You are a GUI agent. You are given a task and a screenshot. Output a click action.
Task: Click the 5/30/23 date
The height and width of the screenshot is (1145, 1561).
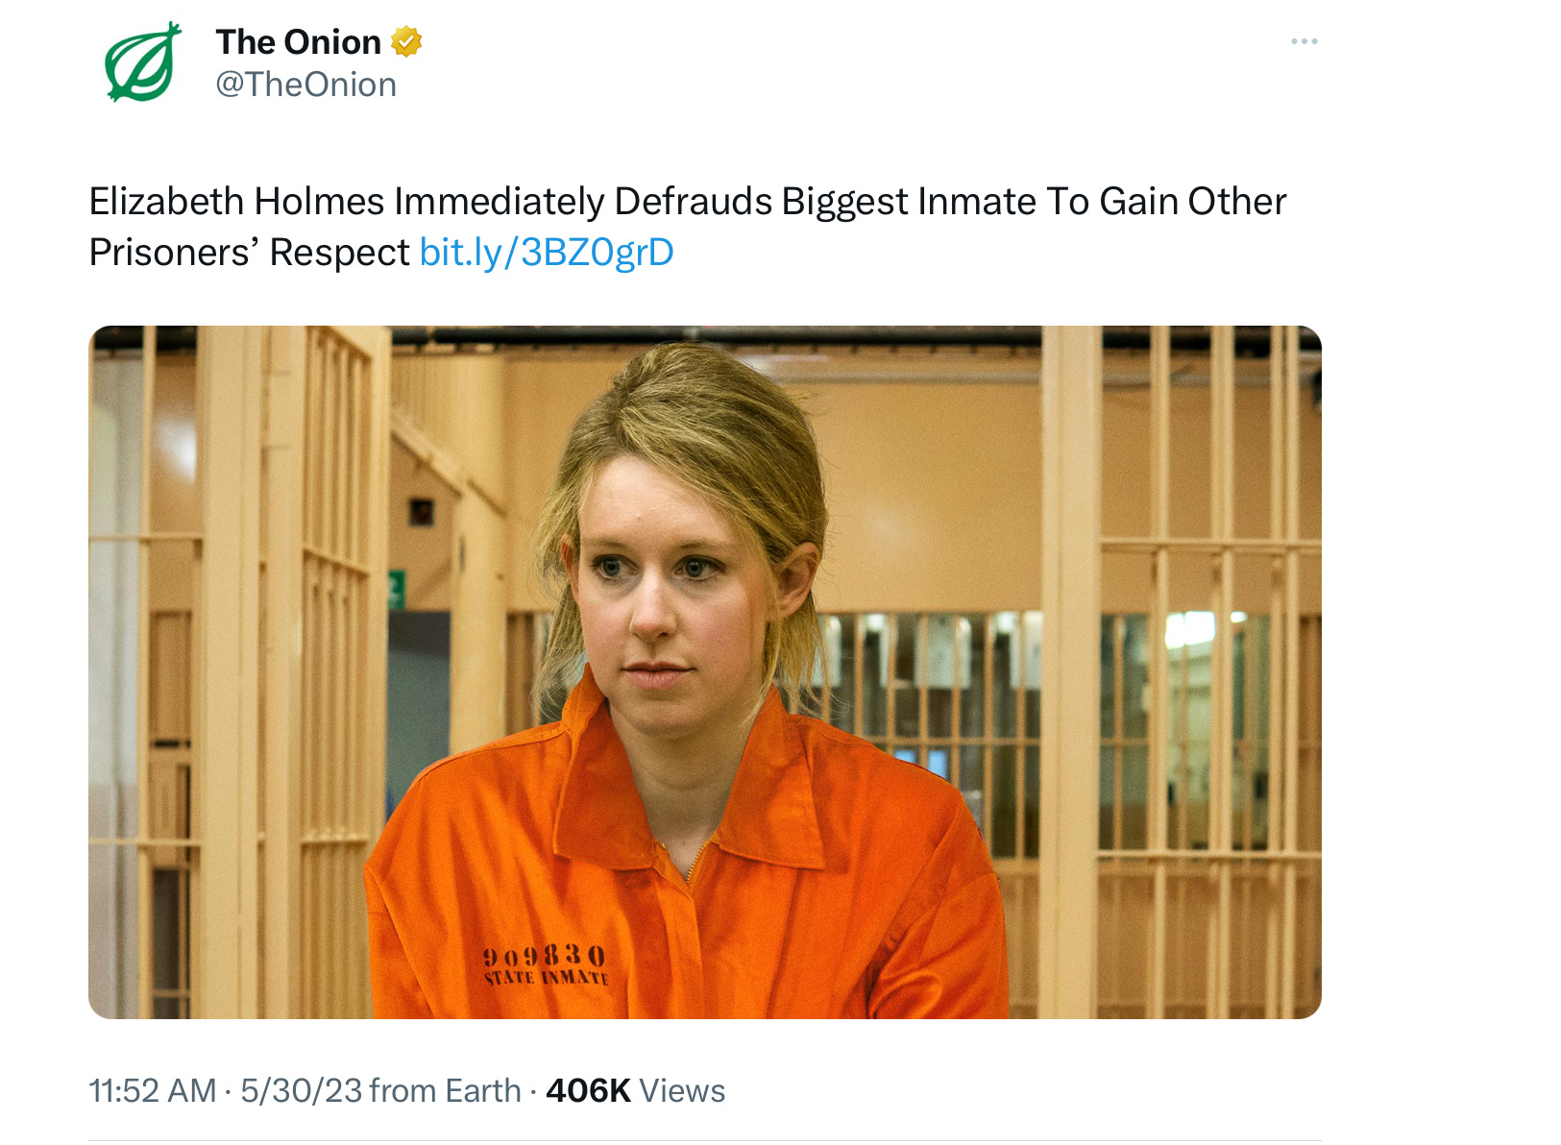[x=301, y=1091]
